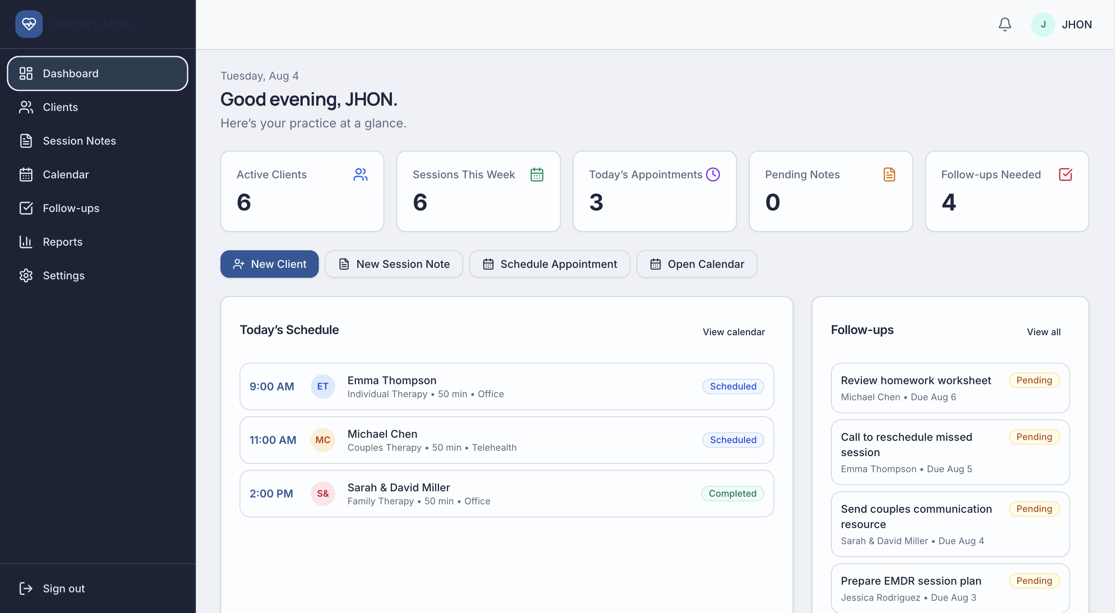Click the Follow-ups Needed checkbox icon
The height and width of the screenshot is (613, 1116).
pyautogui.click(x=1065, y=174)
